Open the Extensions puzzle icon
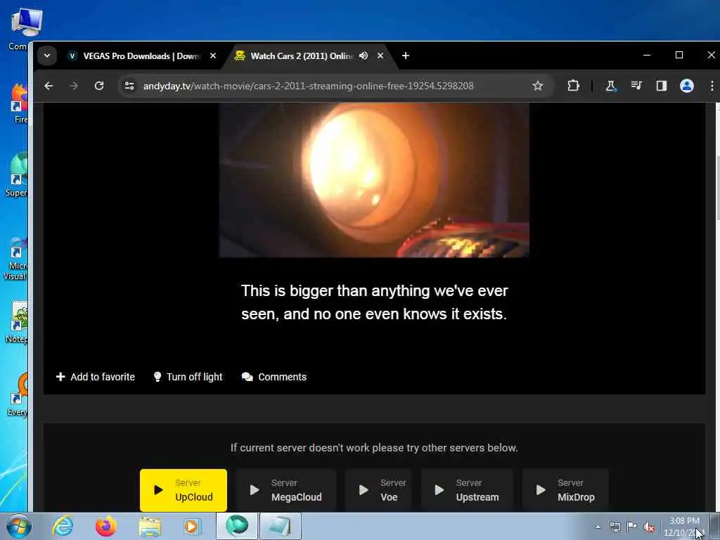This screenshot has width=720, height=540. [573, 86]
